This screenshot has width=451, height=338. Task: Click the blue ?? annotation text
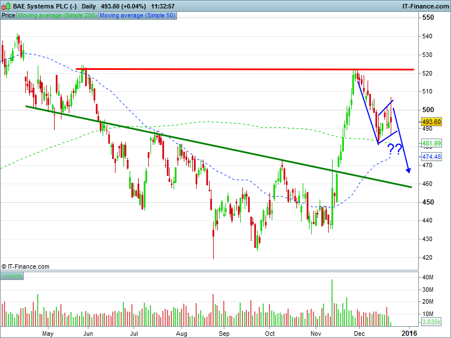[395, 149]
